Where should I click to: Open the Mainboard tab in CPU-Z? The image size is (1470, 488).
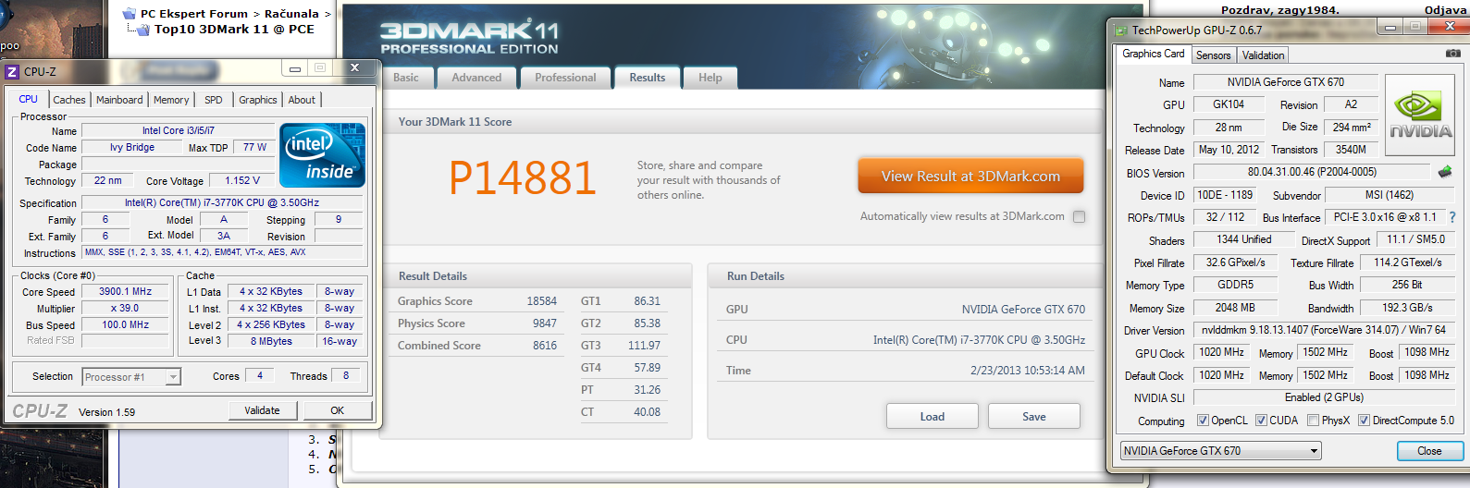click(x=119, y=100)
